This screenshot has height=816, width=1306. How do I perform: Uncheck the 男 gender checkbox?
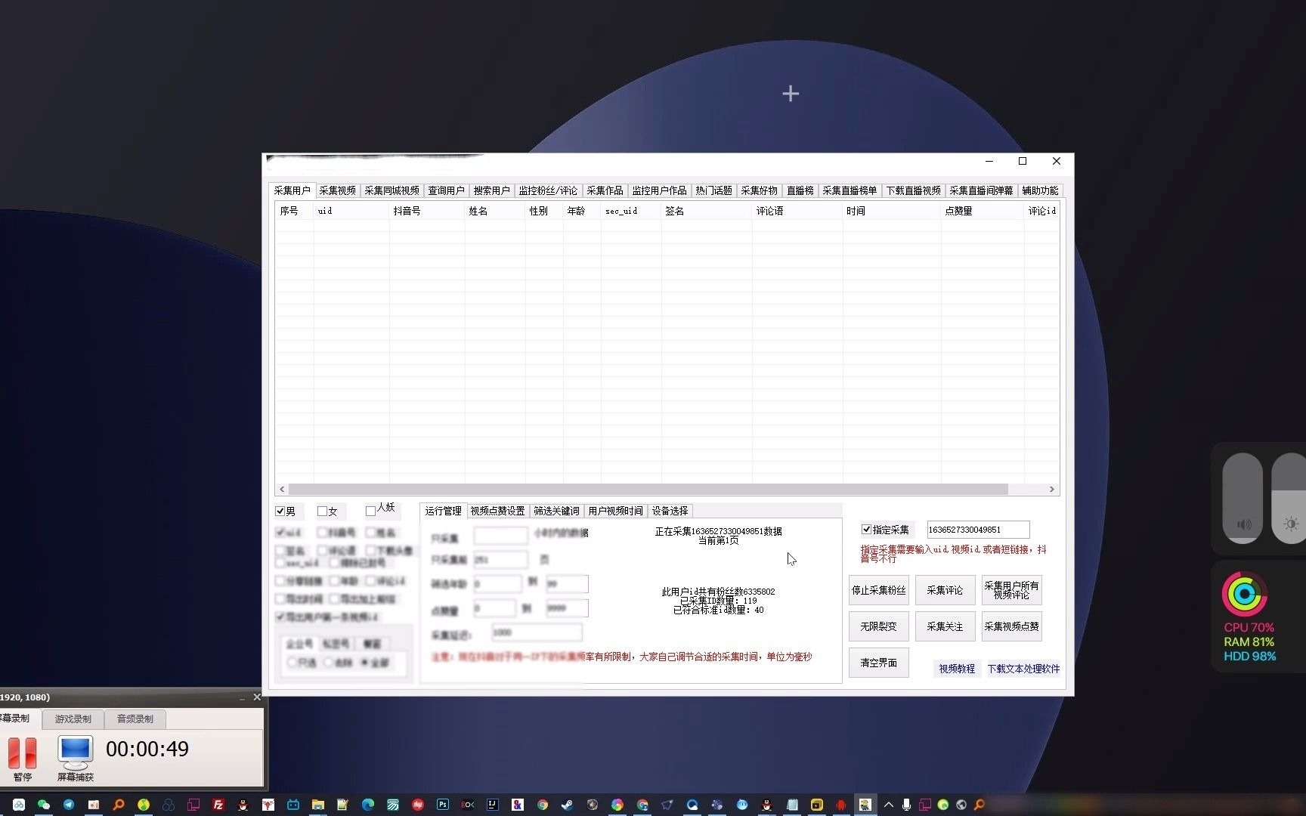(x=280, y=512)
